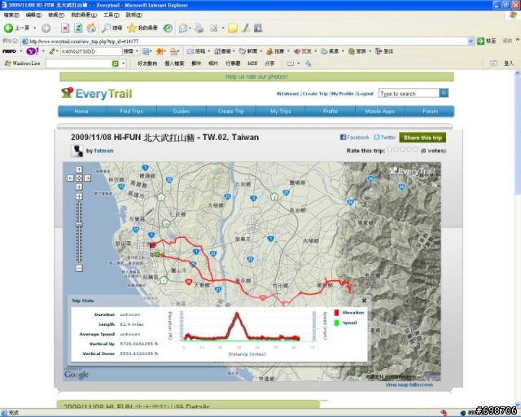Screen dimensions: 521x417
Task: Go back with the 上一頁 button
Action: tap(16, 29)
